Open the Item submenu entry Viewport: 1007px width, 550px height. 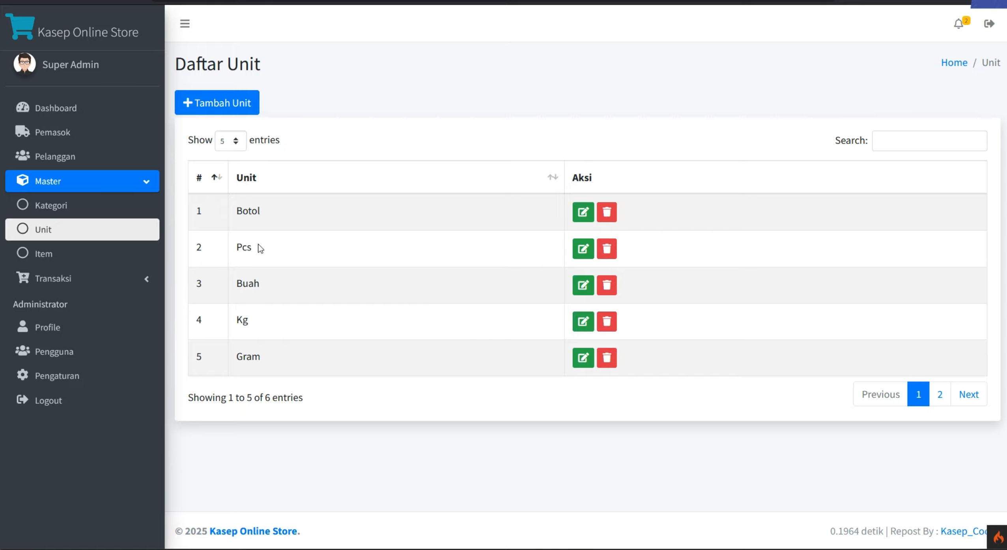point(82,254)
